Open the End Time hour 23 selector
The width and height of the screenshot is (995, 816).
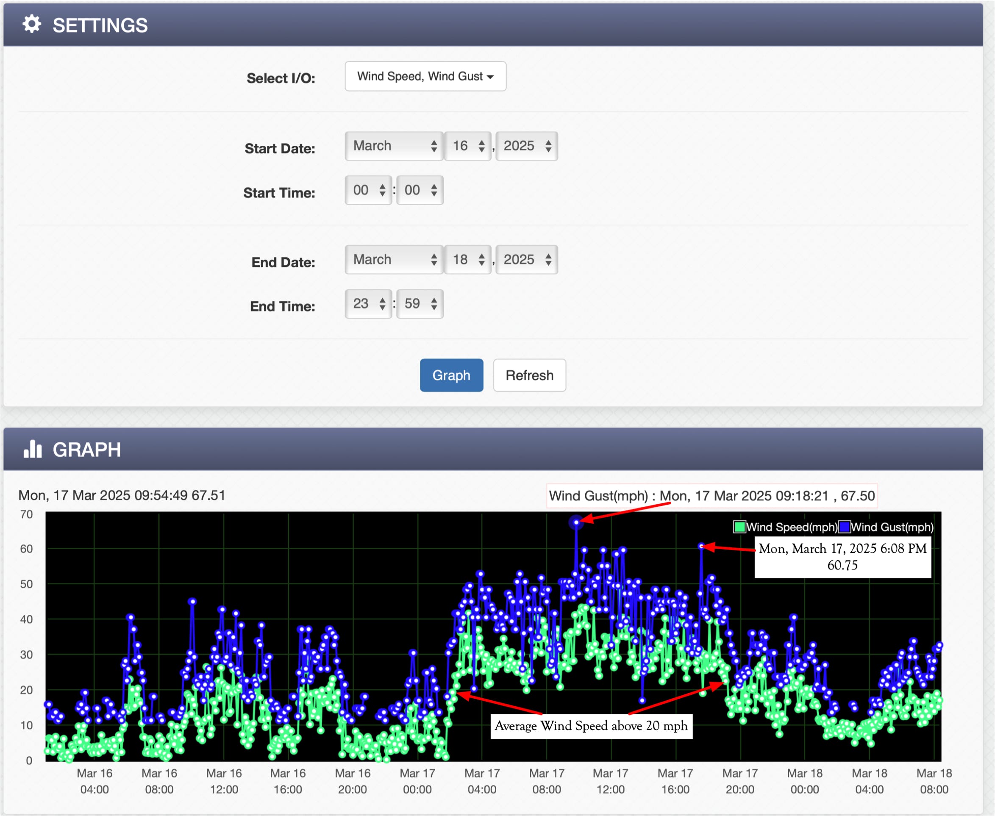point(368,304)
